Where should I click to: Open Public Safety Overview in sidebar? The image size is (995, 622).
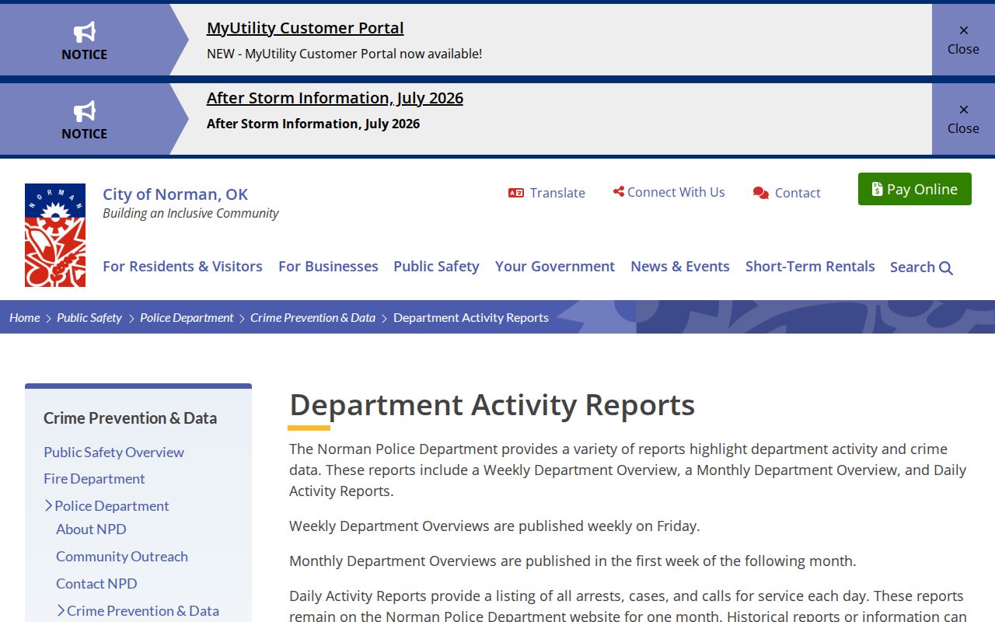click(x=113, y=452)
